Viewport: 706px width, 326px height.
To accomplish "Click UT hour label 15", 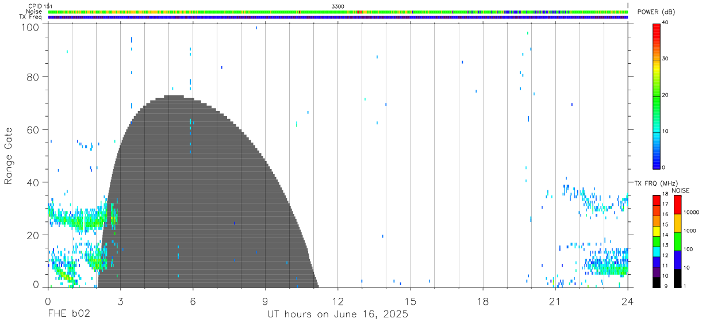I will coord(410,300).
